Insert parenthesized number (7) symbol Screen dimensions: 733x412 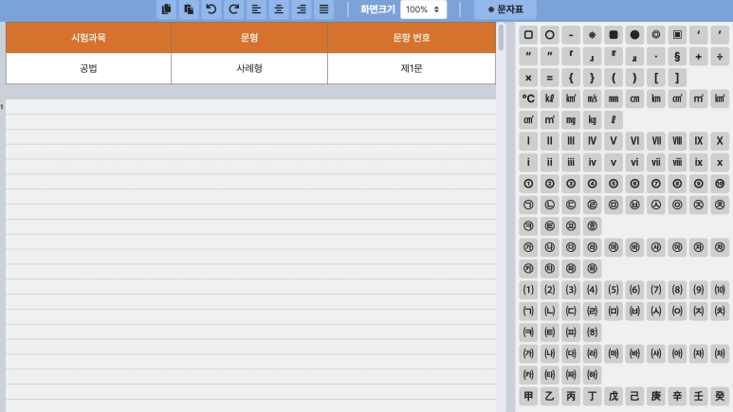point(656,290)
